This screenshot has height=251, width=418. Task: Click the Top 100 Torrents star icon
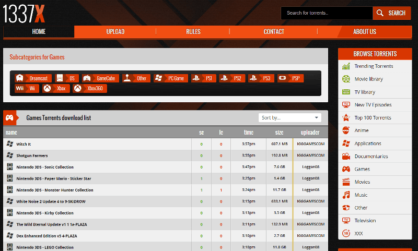(346, 117)
